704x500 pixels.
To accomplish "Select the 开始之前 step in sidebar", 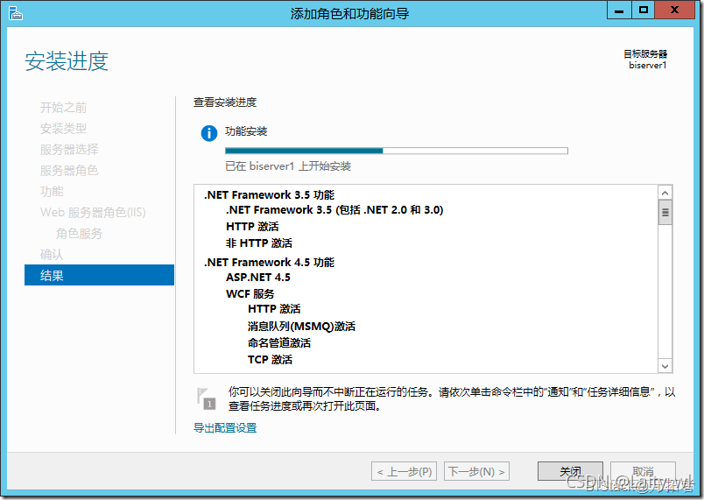I will click(63, 108).
